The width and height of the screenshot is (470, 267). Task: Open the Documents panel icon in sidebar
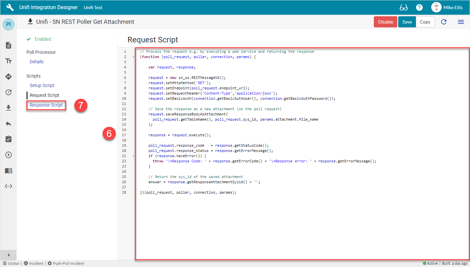pyautogui.click(x=8, y=45)
